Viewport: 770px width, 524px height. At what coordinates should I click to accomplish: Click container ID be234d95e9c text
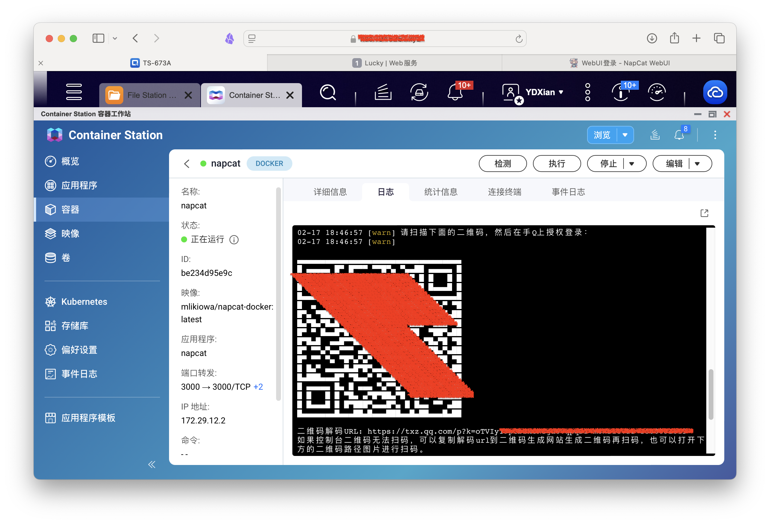tap(206, 273)
